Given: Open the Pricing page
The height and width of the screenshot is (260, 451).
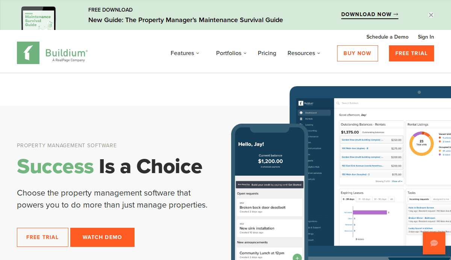Looking at the screenshot, I should click(x=267, y=53).
